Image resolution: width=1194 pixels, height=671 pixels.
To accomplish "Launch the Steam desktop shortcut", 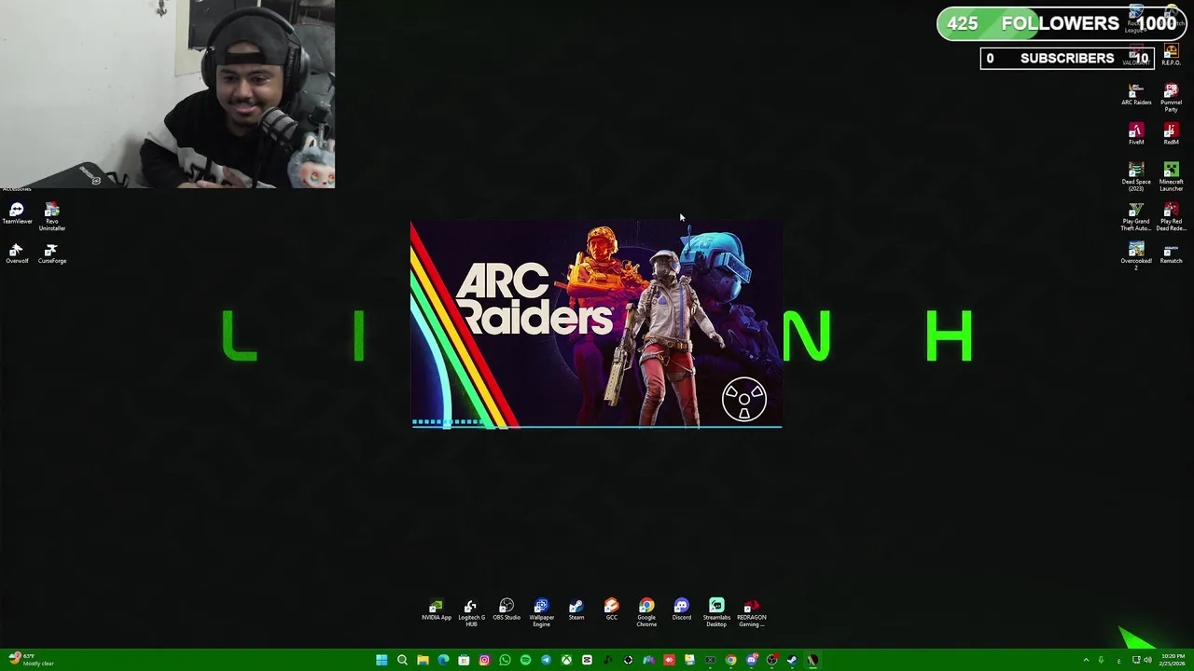I will (x=576, y=609).
